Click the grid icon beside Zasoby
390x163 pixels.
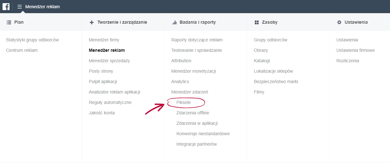point(257,22)
